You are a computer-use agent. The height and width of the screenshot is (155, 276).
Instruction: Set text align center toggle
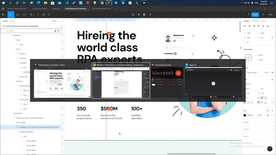[x=248, y=102]
